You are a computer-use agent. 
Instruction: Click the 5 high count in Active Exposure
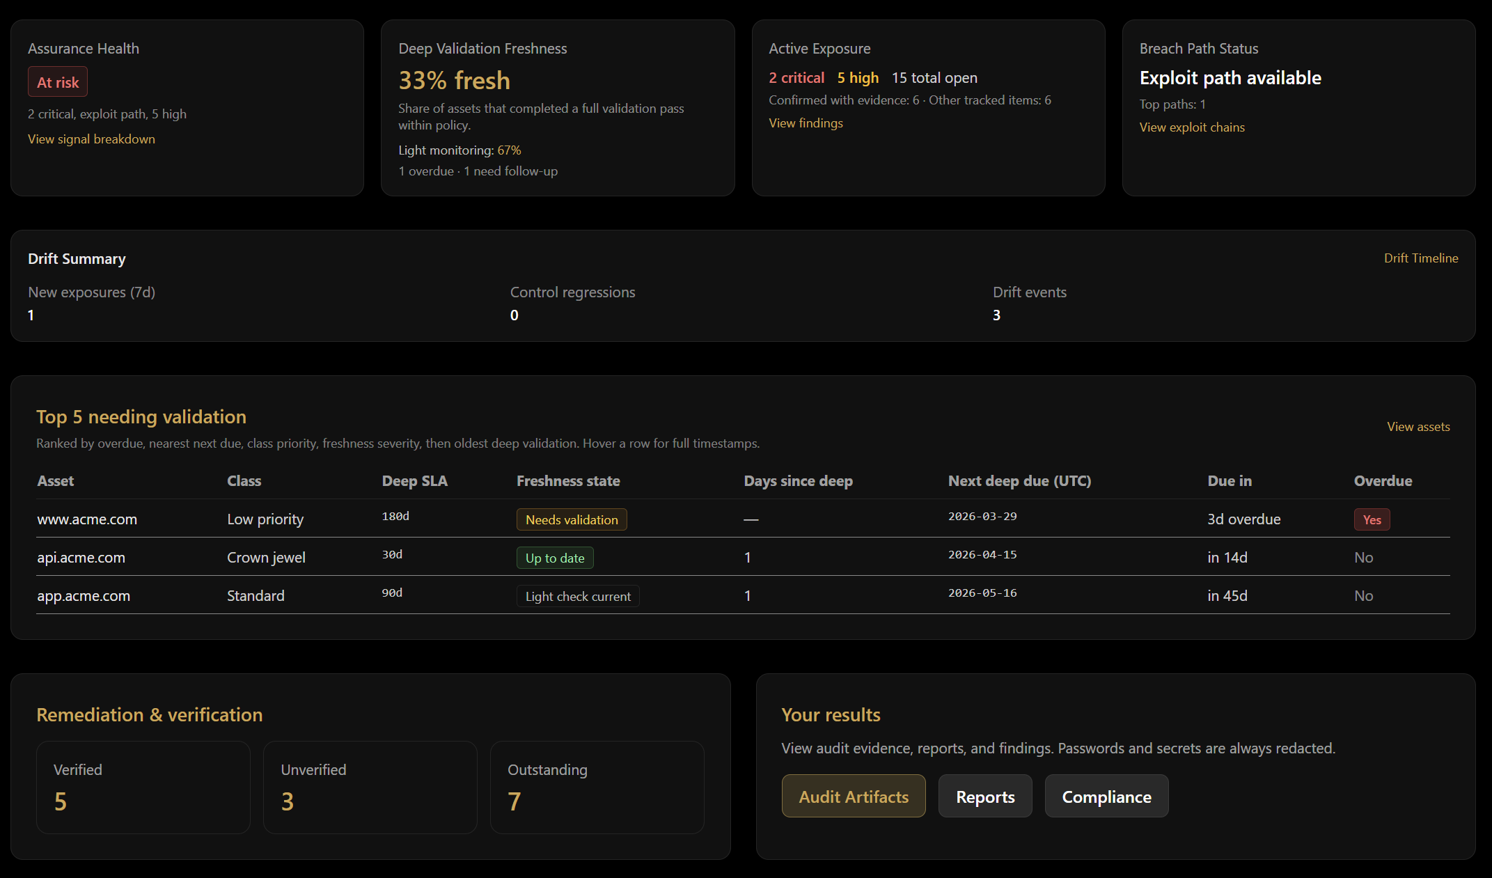[x=858, y=78]
